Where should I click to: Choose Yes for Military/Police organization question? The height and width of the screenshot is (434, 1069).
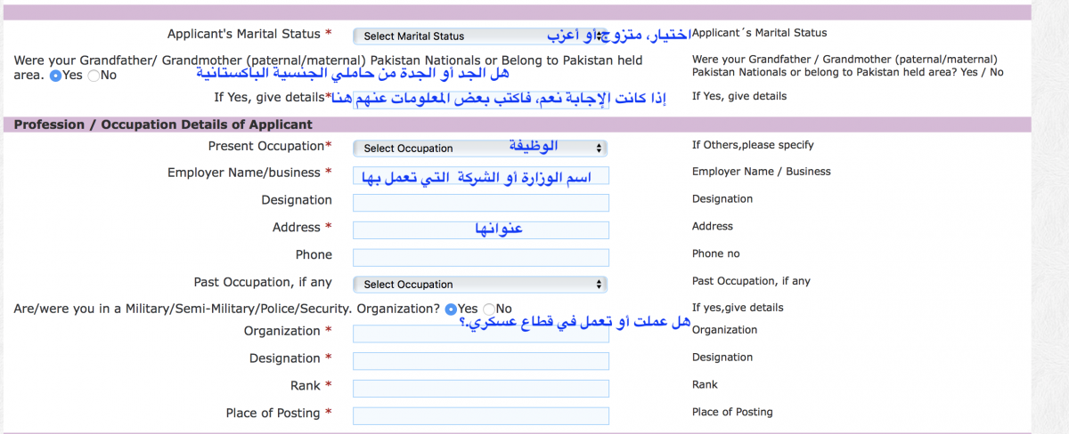click(451, 309)
